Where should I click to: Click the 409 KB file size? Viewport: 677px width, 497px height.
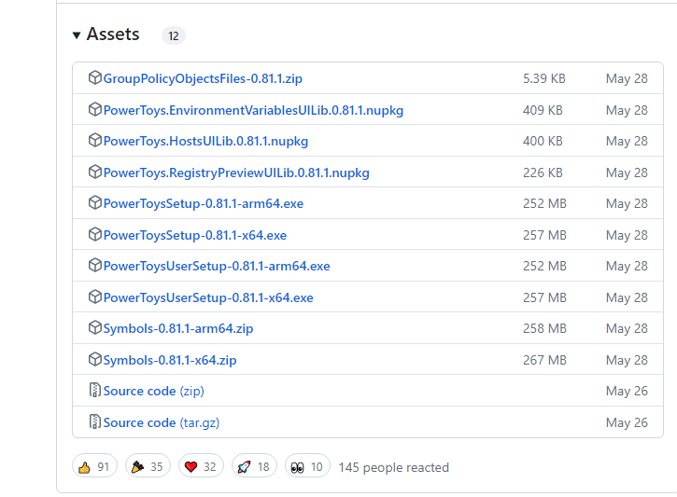click(543, 110)
